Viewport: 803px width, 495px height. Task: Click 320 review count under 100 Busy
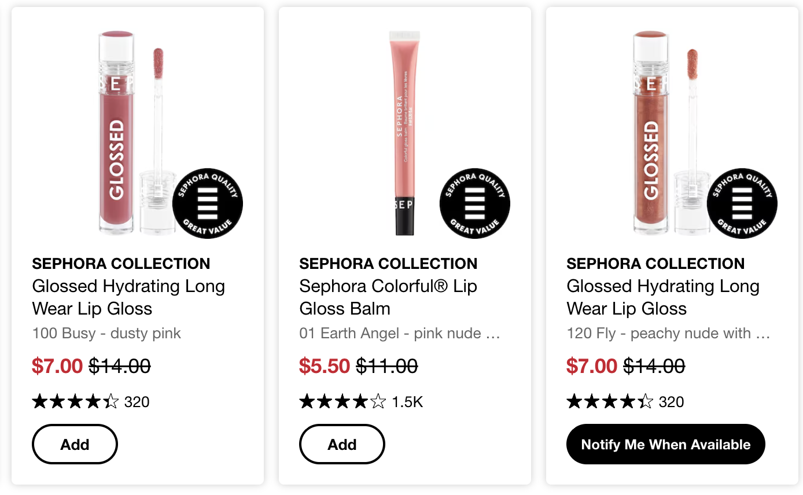[x=137, y=402]
